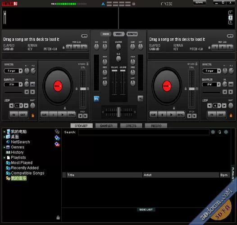Set loop OUT point on left deck

click(23, 115)
